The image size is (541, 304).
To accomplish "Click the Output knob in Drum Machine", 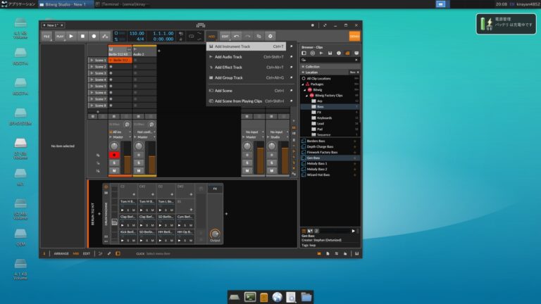I will pyautogui.click(x=215, y=234).
